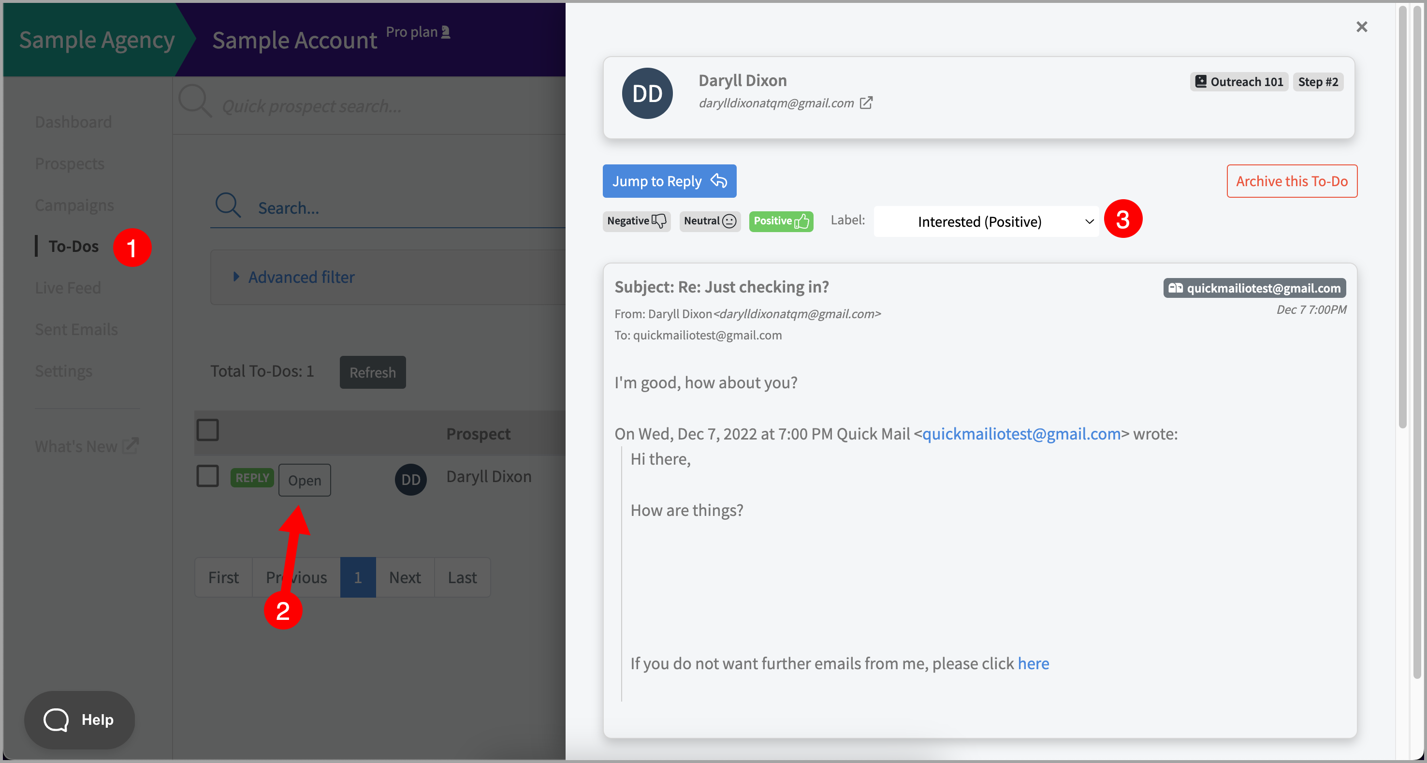Click the DD avatar in the prospect row
Image resolution: width=1427 pixels, height=763 pixels.
pyautogui.click(x=410, y=479)
